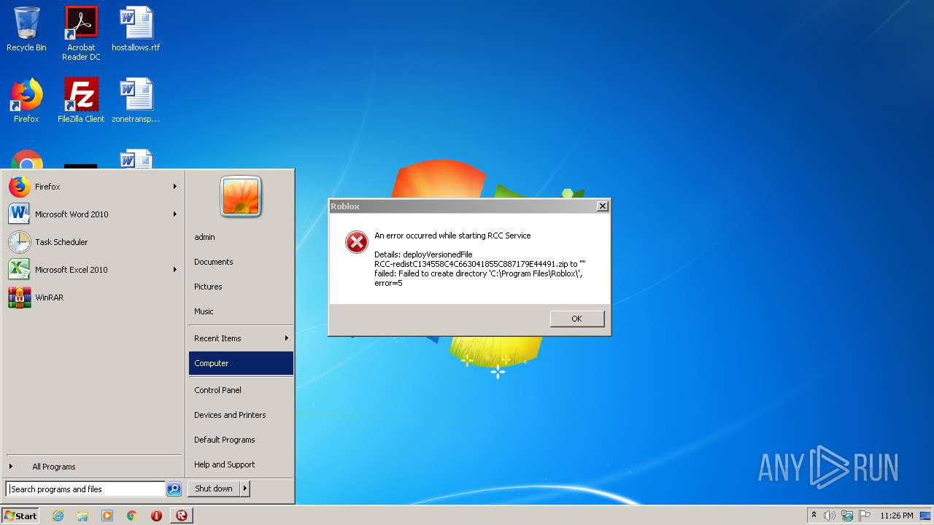Click the Shut down button
The width and height of the screenshot is (934, 525).
214,489
